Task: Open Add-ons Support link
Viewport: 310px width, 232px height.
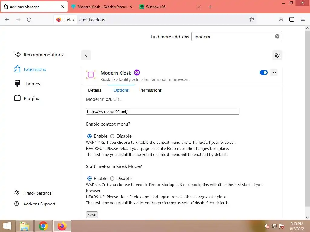Action: 35,204
